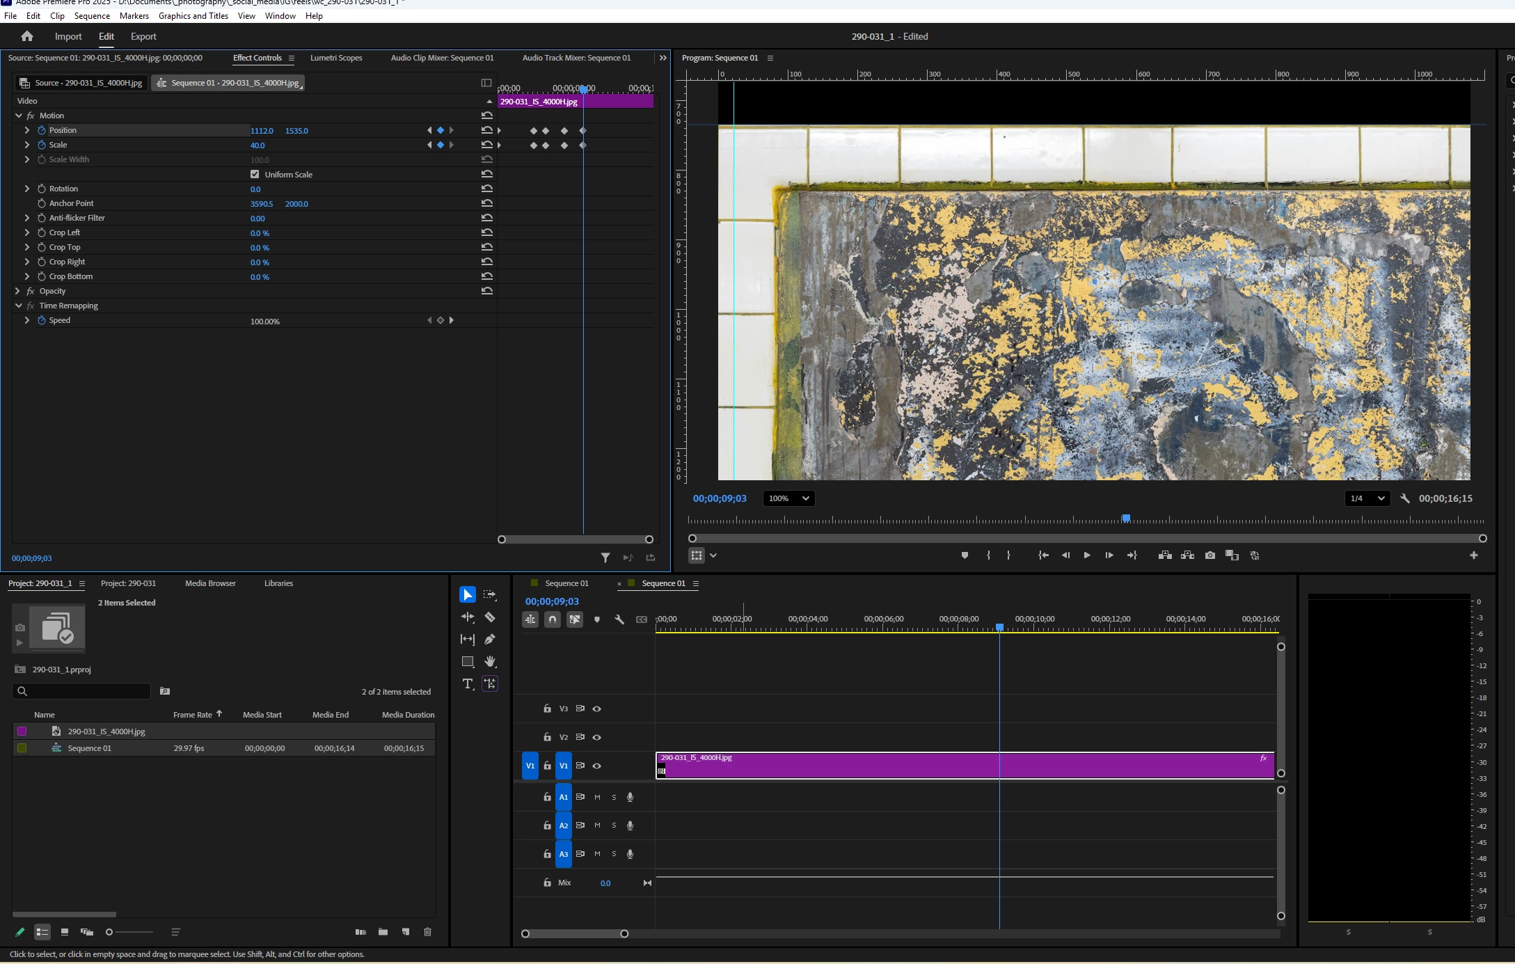Image resolution: width=1515 pixels, height=964 pixels.
Task: Click the New Bin folder icon
Action: [x=383, y=932]
